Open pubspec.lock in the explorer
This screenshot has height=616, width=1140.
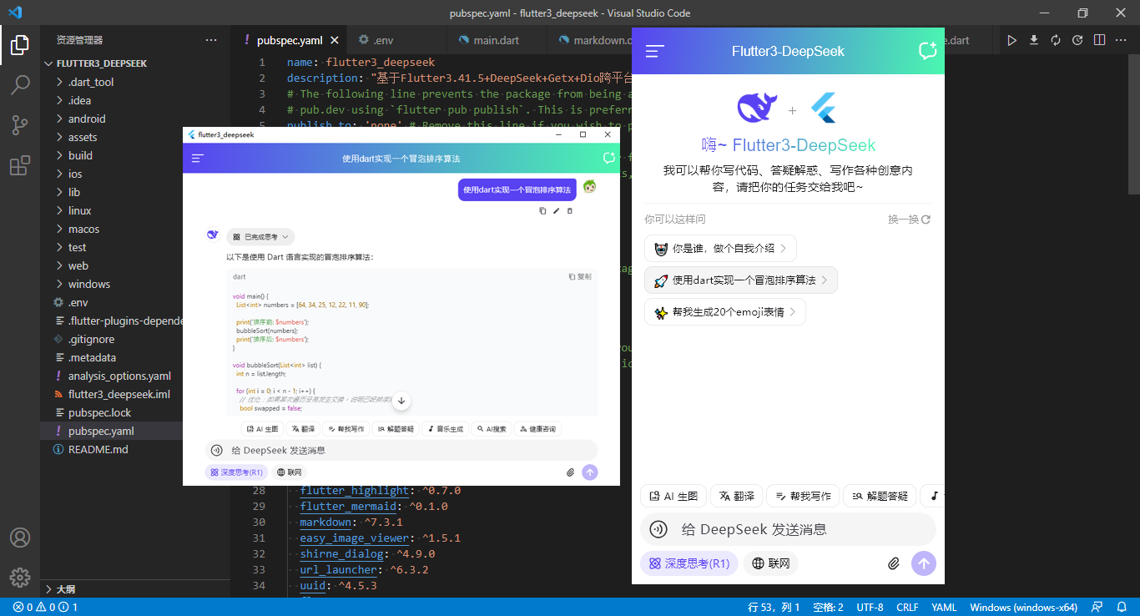pyautogui.click(x=99, y=412)
